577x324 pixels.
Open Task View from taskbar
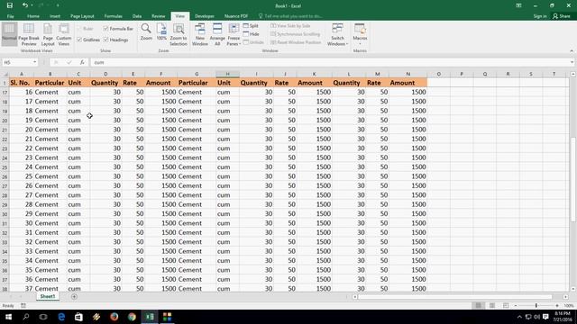click(x=43, y=317)
